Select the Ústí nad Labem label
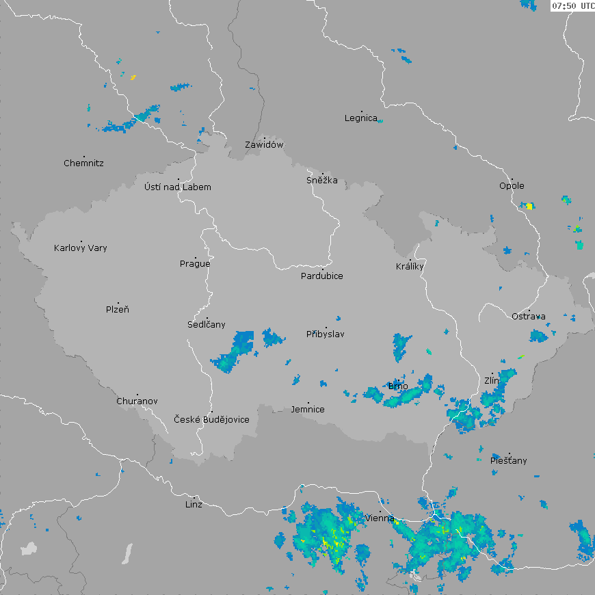This screenshot has width=595, height=595. pos(178,187)
